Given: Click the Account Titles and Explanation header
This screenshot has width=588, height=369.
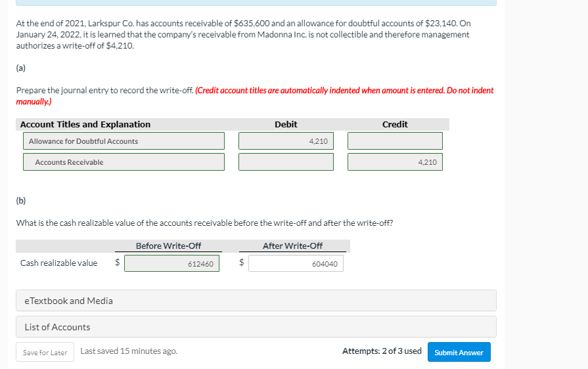Looking at the screenshot, I should 85,124.
